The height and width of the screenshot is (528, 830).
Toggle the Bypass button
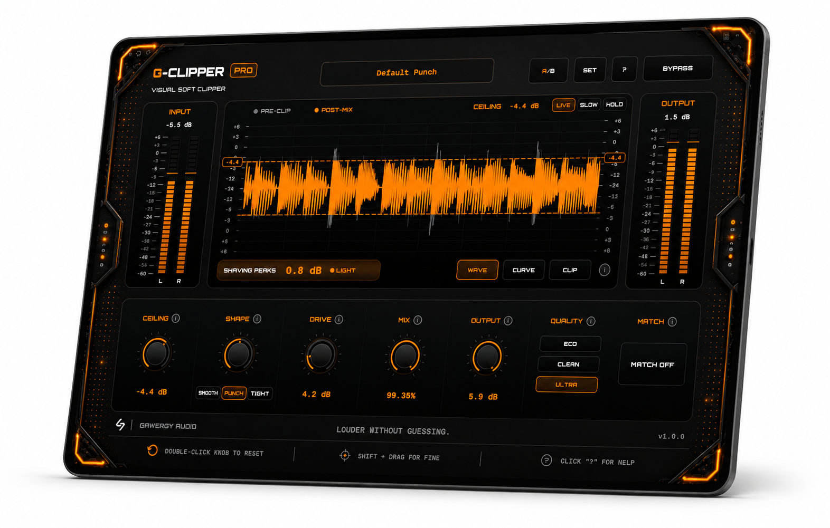click(677, 68)
